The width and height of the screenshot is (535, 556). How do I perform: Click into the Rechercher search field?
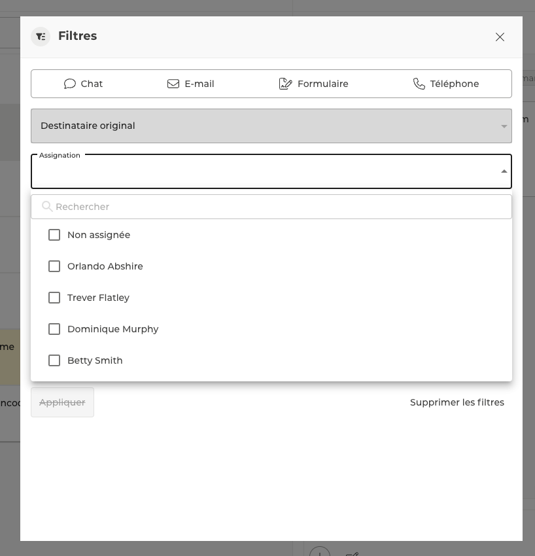coord(275,207)
